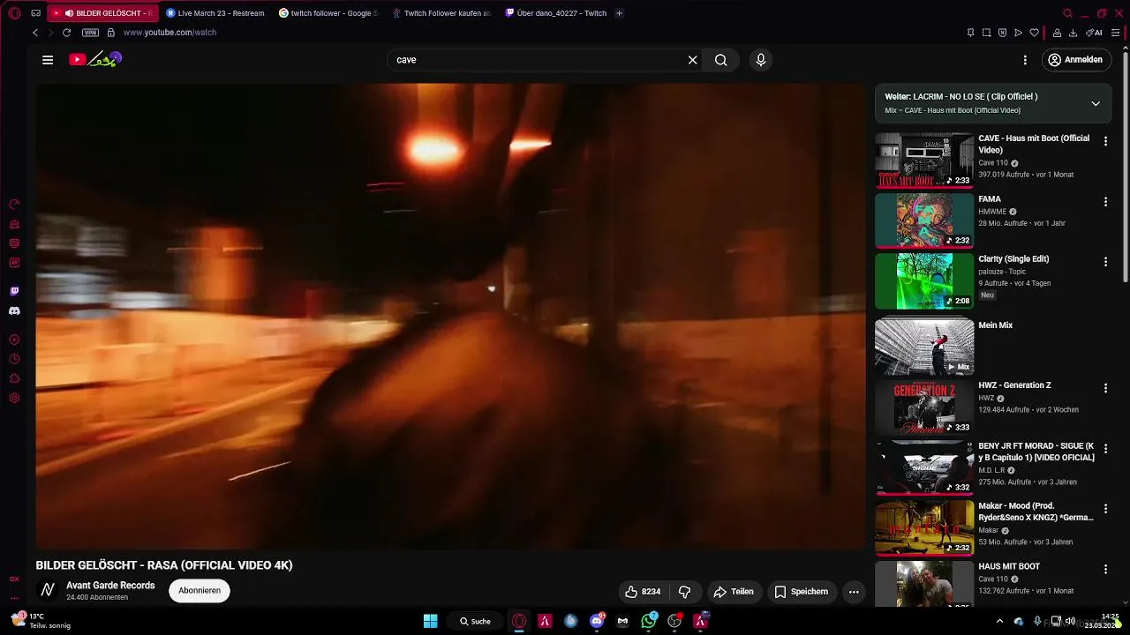Like the video with thumbs-up 8234
Image resolution: width=1130 pixels, height=635 pixels.
pyautogui.click(x=643, y=592)
